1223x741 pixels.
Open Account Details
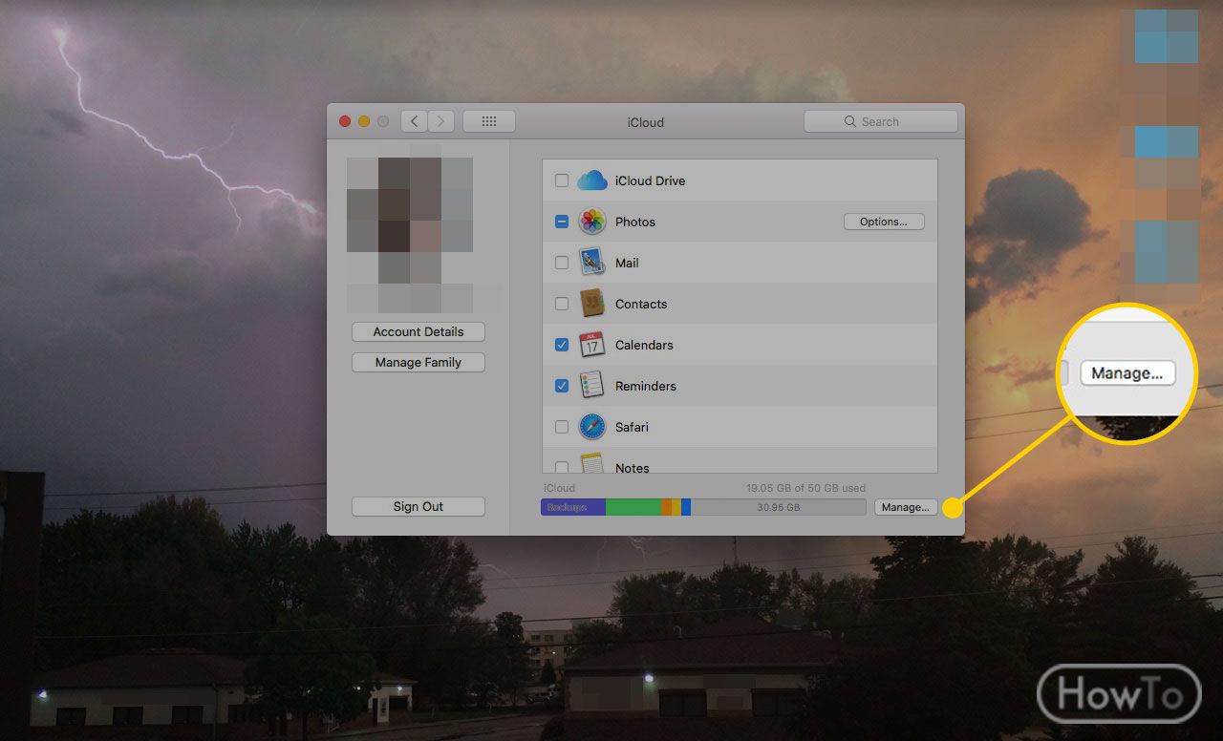tap(418, 332)
